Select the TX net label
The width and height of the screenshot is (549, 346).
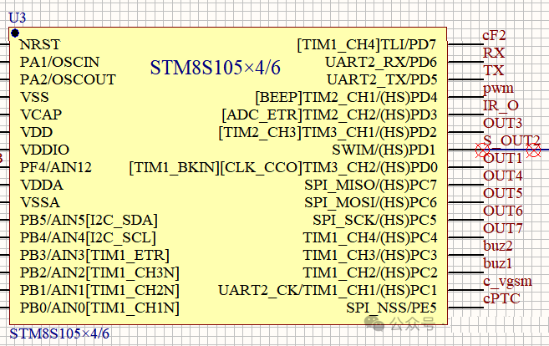click(494, 70)
